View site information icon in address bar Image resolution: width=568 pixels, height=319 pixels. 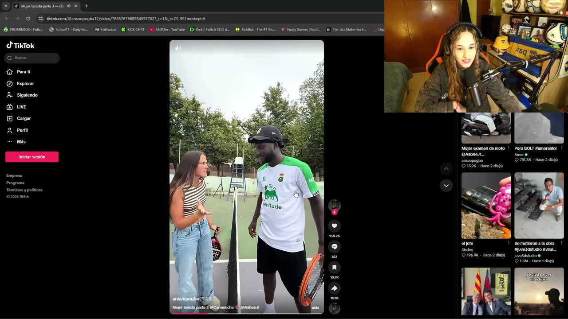point(41,19)
